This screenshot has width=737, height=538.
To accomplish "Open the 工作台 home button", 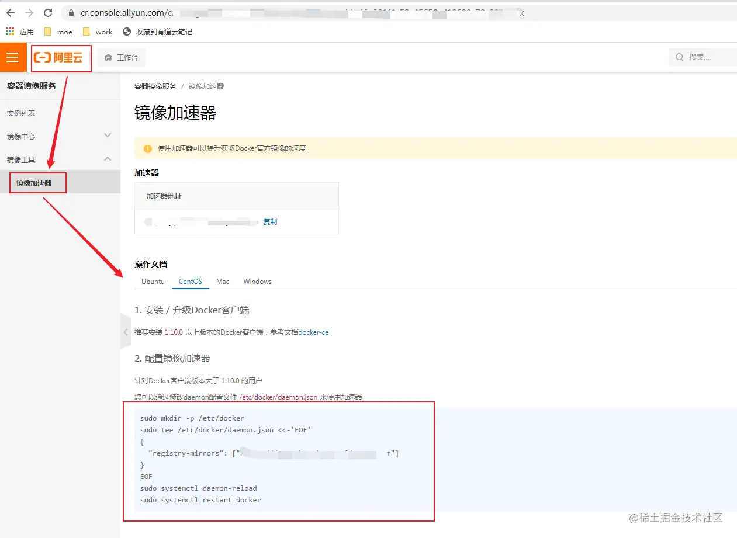I will point(121,57).
